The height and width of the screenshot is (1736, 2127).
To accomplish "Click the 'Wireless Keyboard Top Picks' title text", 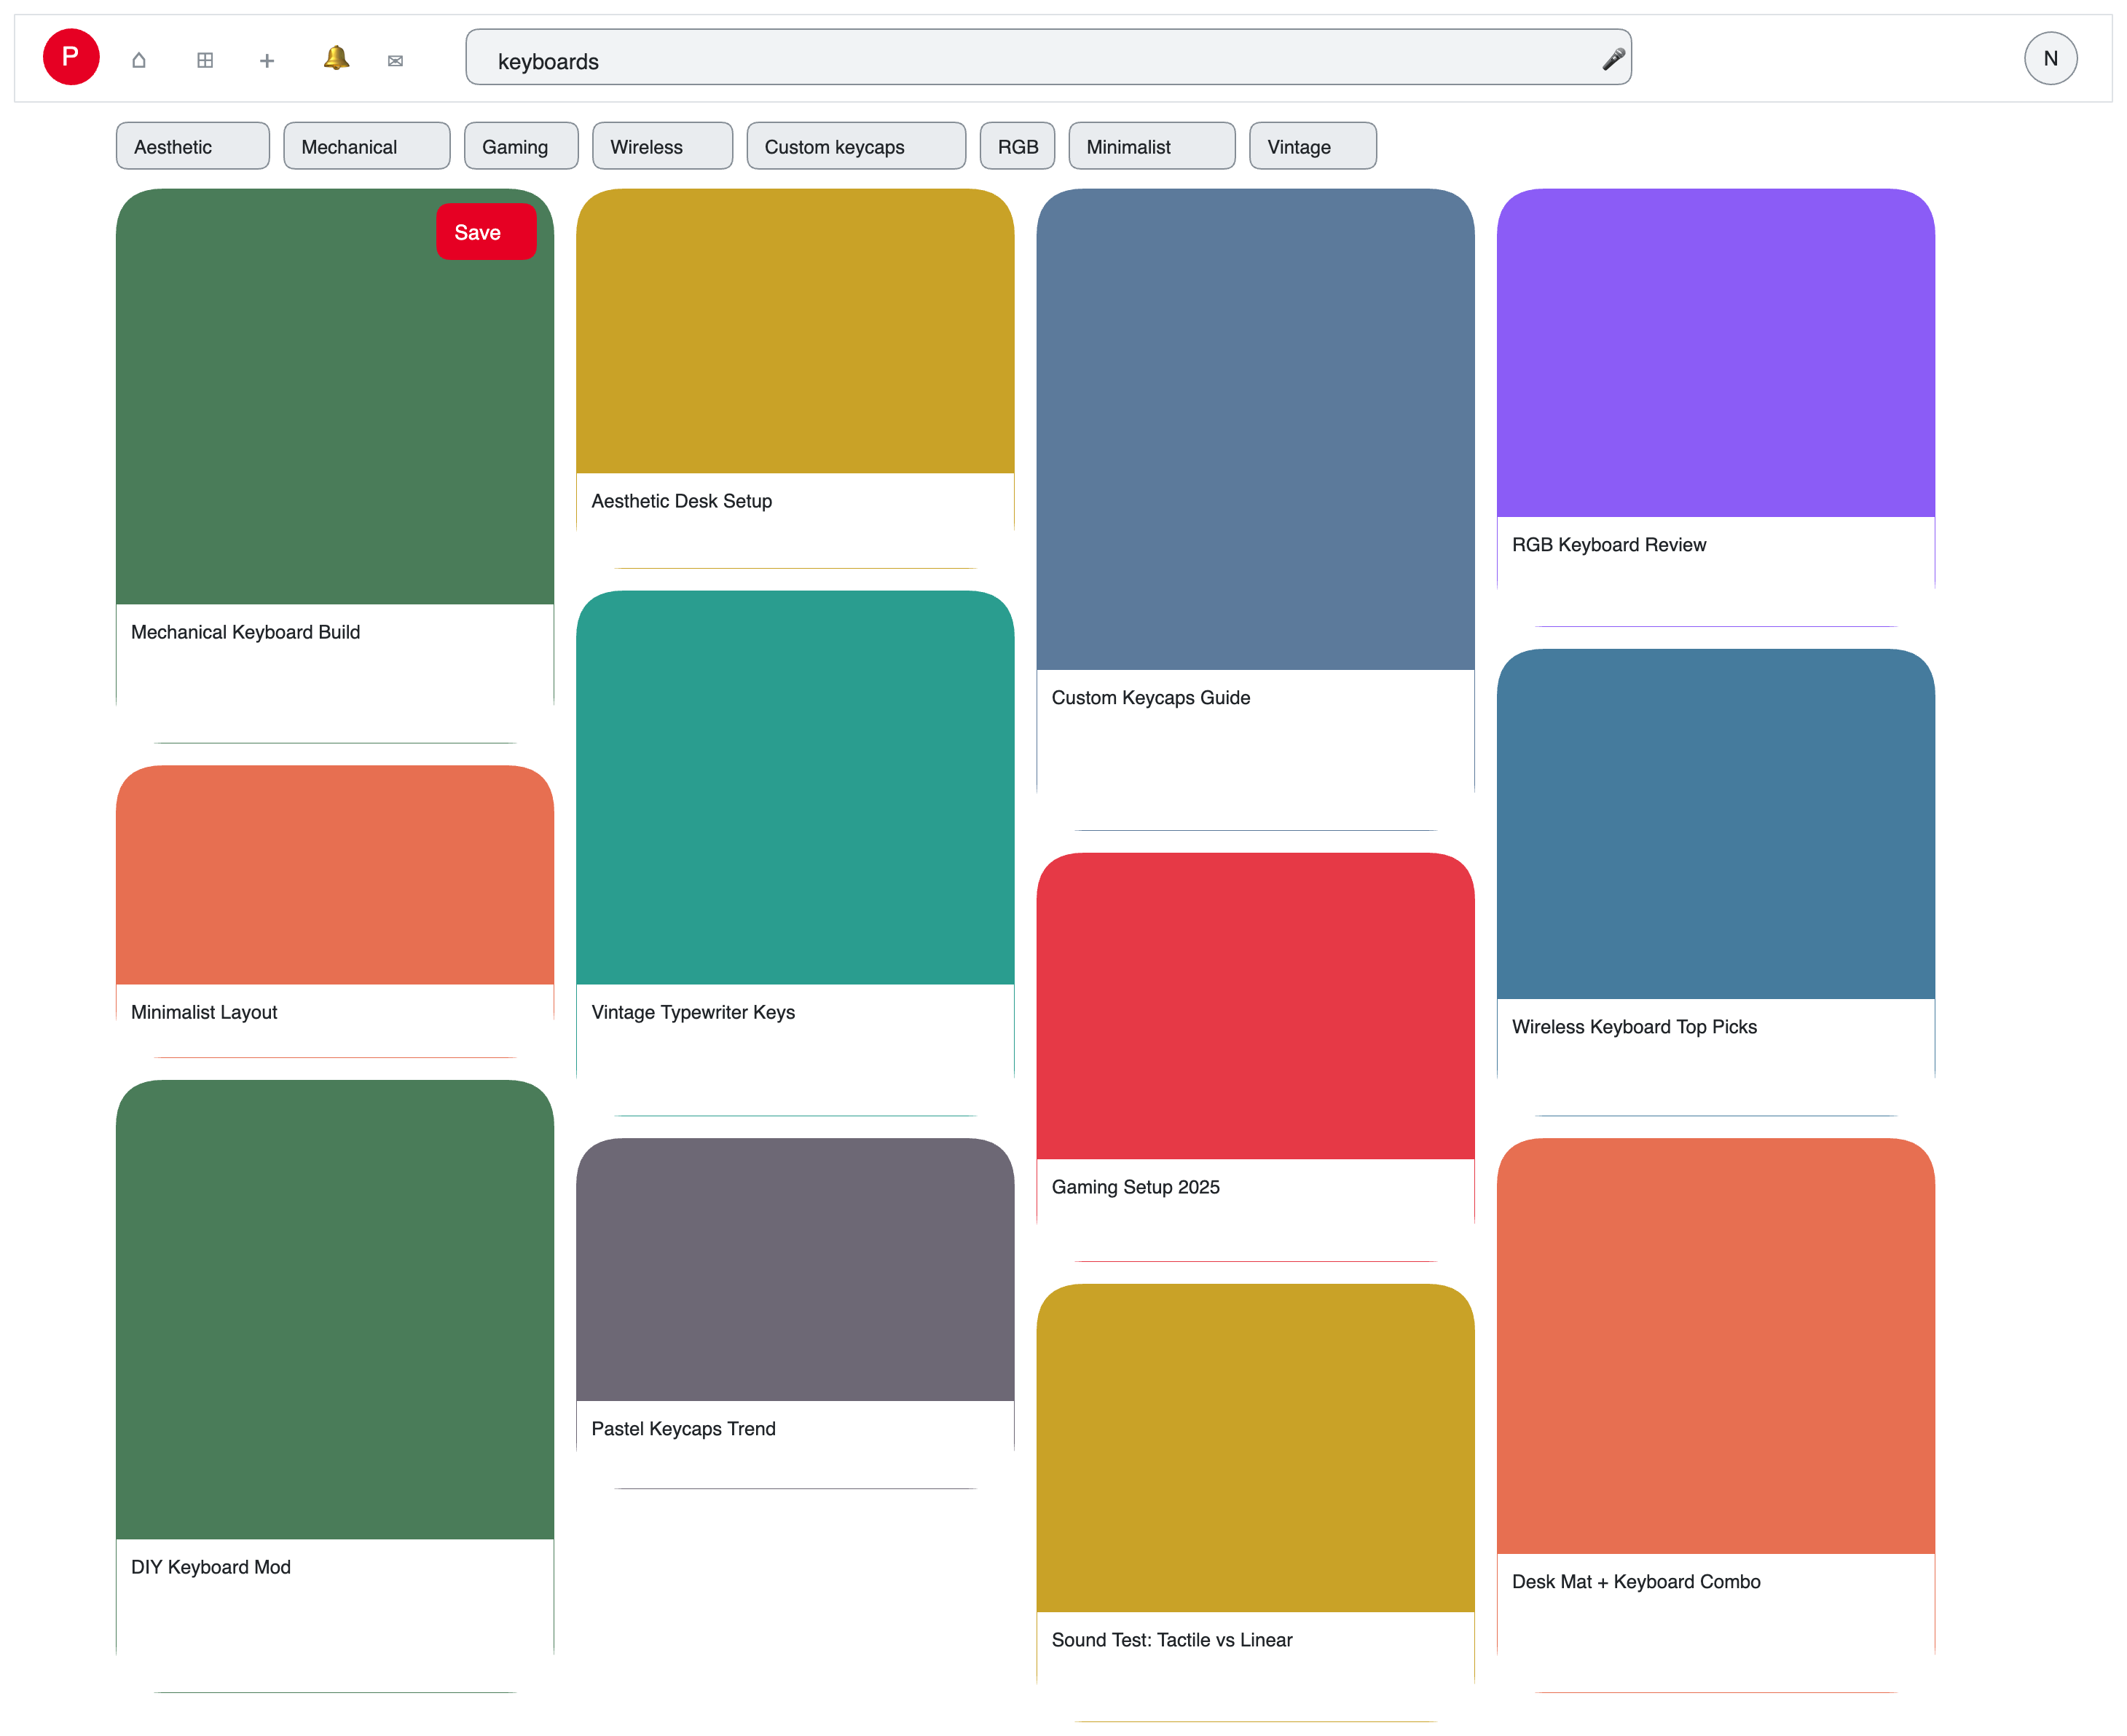I will 1634,1027.
